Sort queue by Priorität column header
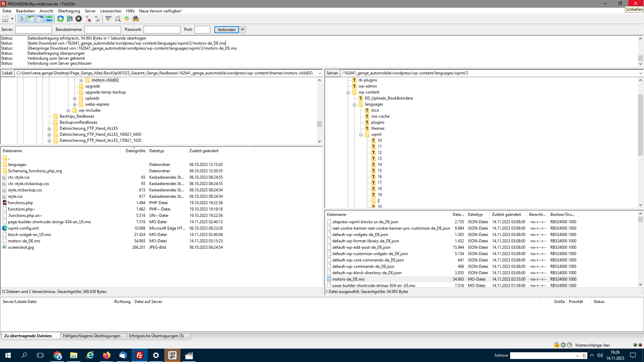The height and width of the screenshot is (362, 644). coord(576,302)
